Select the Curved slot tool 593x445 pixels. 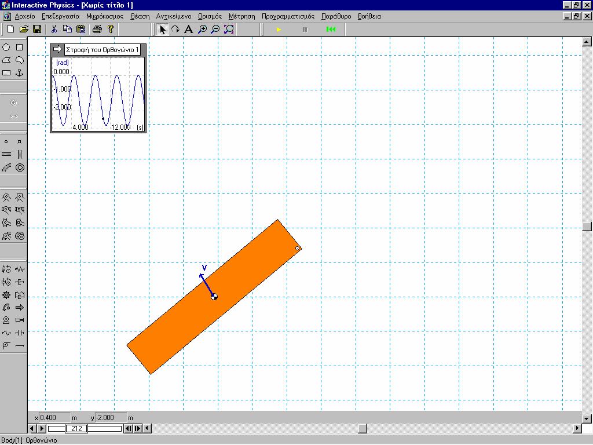click(x=6, y=167)
